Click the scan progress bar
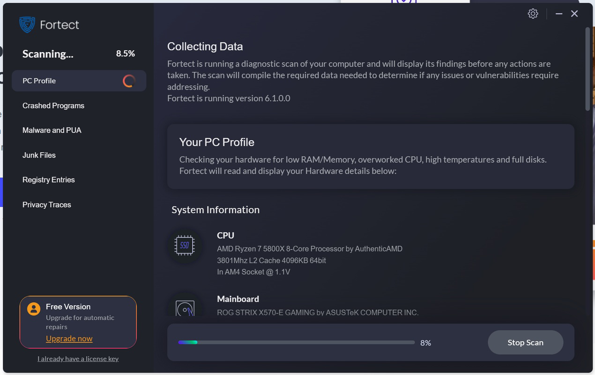Image resolution: width=595 pixels, height=375 pixels. 296,343
